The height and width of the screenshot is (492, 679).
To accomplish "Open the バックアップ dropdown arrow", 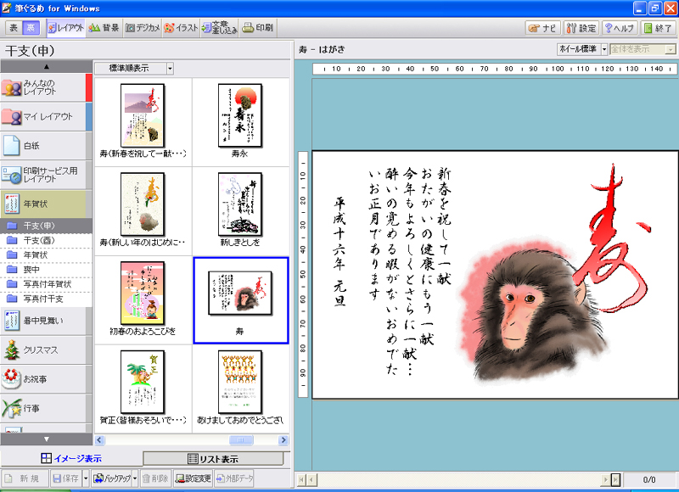I will coord(133,478).
